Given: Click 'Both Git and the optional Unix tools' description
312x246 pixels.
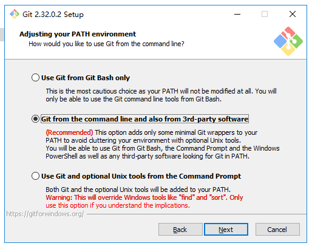Looking at the screenshot, I should pyautogui.click(x=138, y=190).
